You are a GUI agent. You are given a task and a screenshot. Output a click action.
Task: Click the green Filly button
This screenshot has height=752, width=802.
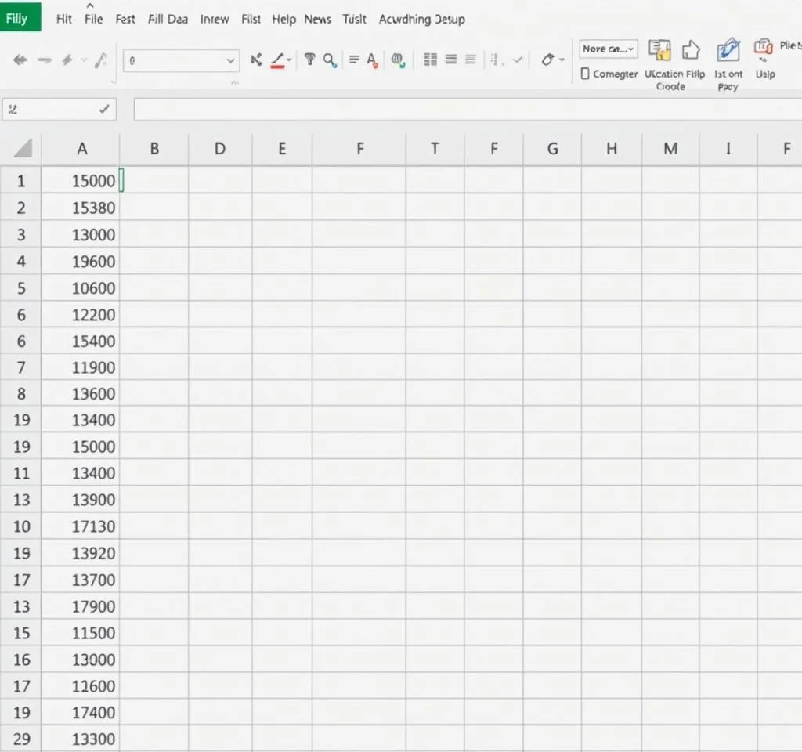coord(20,18)
